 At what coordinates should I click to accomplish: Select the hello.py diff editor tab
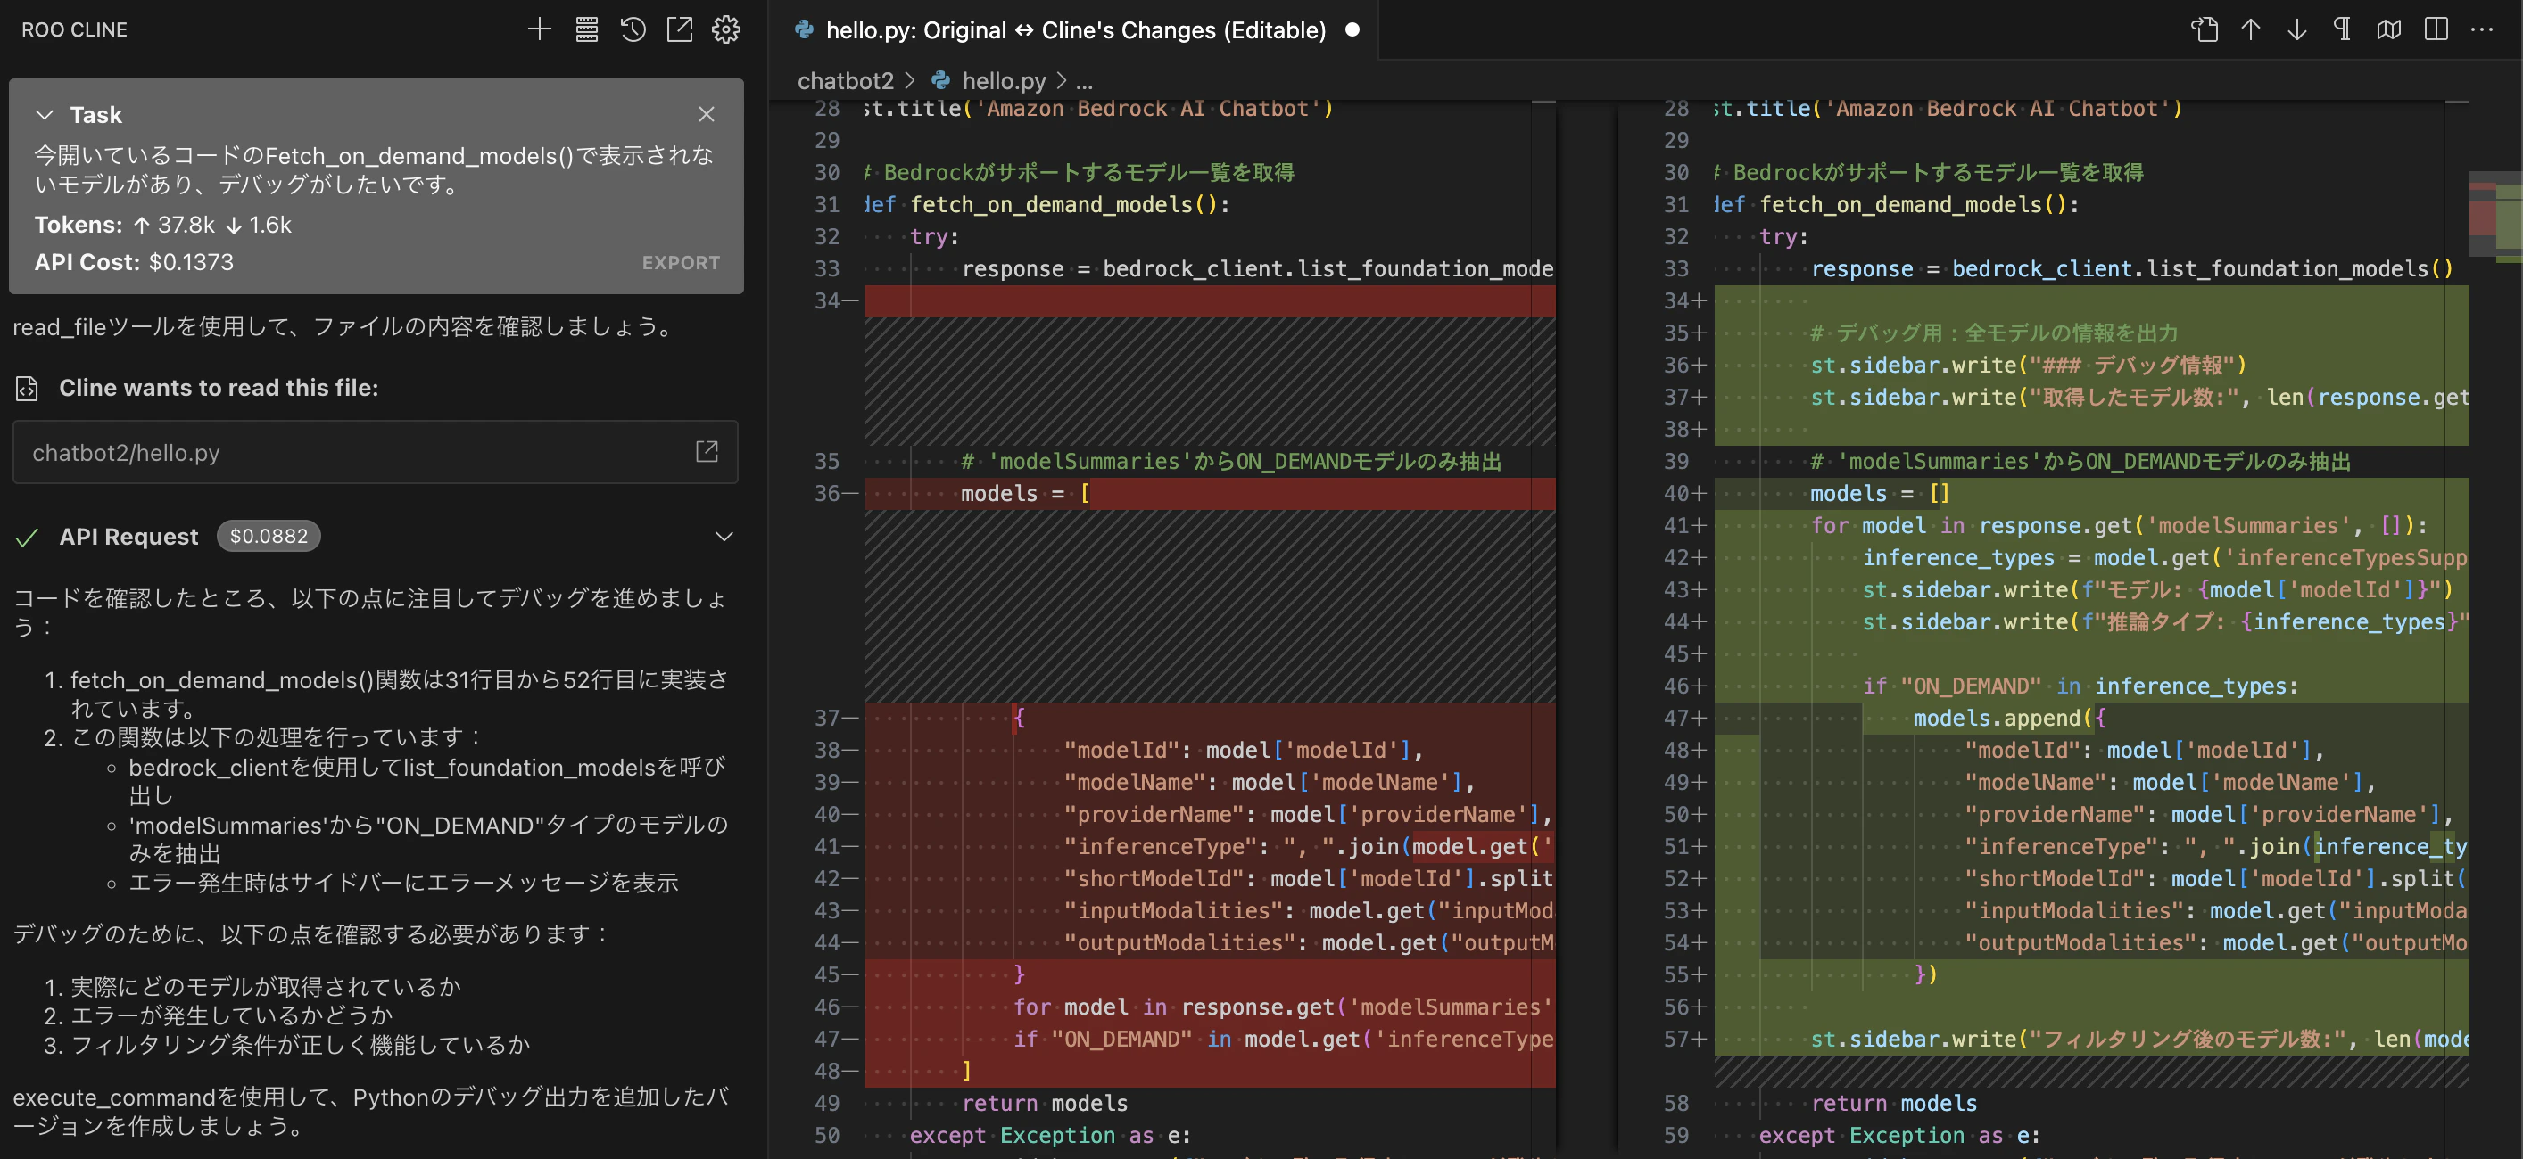(1075, 30)
